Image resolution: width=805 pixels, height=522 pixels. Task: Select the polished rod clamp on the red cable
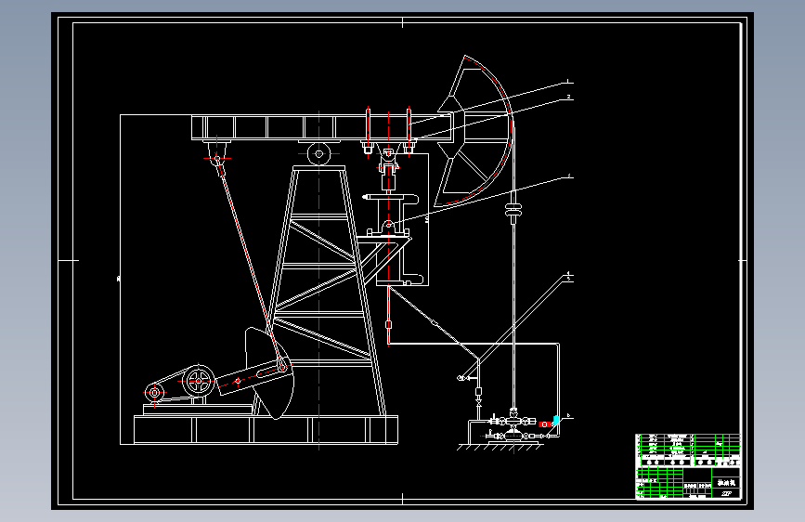pyautogui.click(x=513, y=208)
